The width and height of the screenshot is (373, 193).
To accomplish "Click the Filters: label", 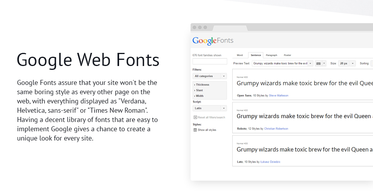I will point(197,70).
